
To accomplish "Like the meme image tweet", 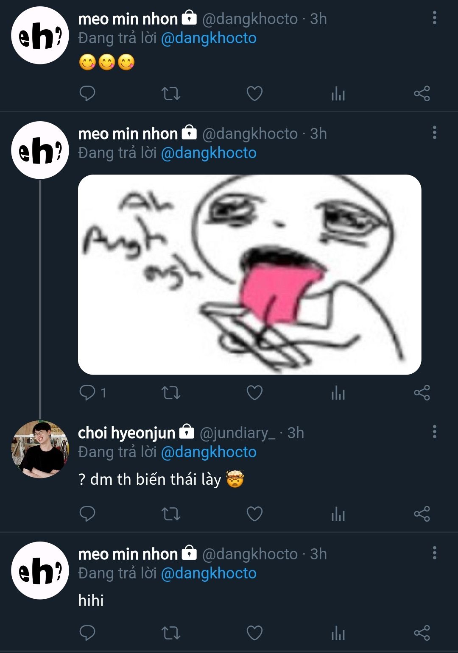I will tap(254, 392).
